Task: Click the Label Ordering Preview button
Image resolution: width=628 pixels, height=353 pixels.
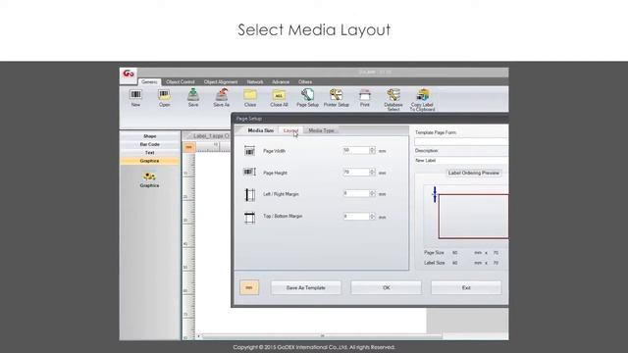Action: coord(474,173)
